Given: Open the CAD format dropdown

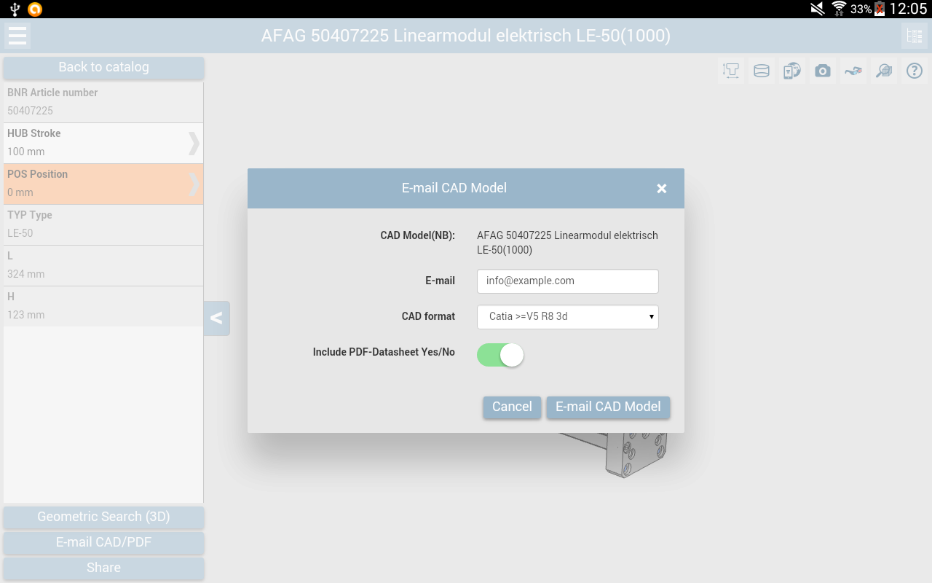Looking at the screenshot, I should [x=568, y=317].
